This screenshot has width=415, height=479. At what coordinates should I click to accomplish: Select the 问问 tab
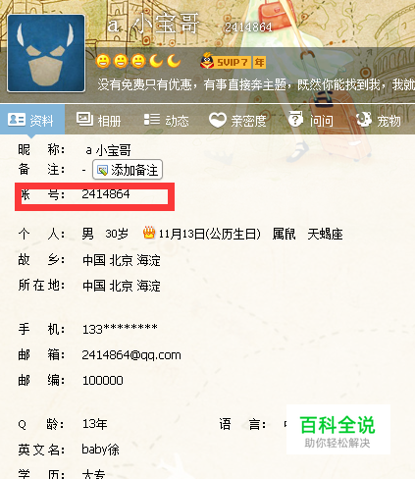310,120
